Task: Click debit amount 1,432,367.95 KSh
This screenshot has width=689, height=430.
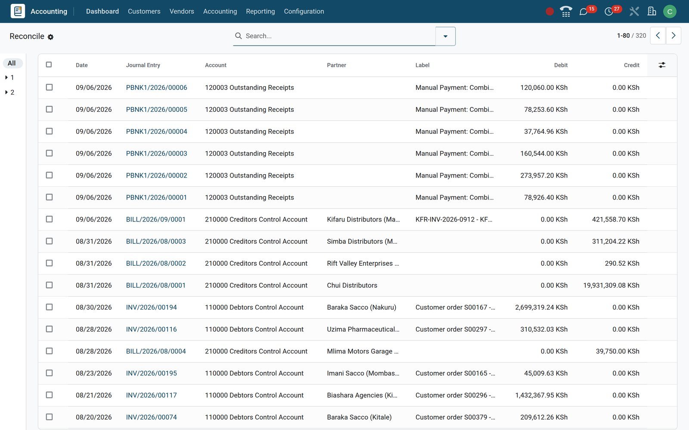Action: [541, 395]
